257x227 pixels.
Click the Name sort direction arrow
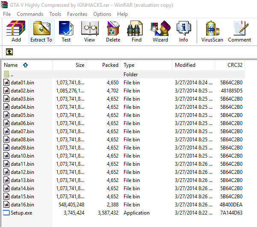coord(25,65)
